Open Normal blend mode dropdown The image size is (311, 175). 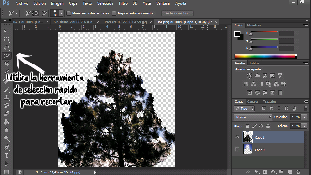tap(253, 117)
